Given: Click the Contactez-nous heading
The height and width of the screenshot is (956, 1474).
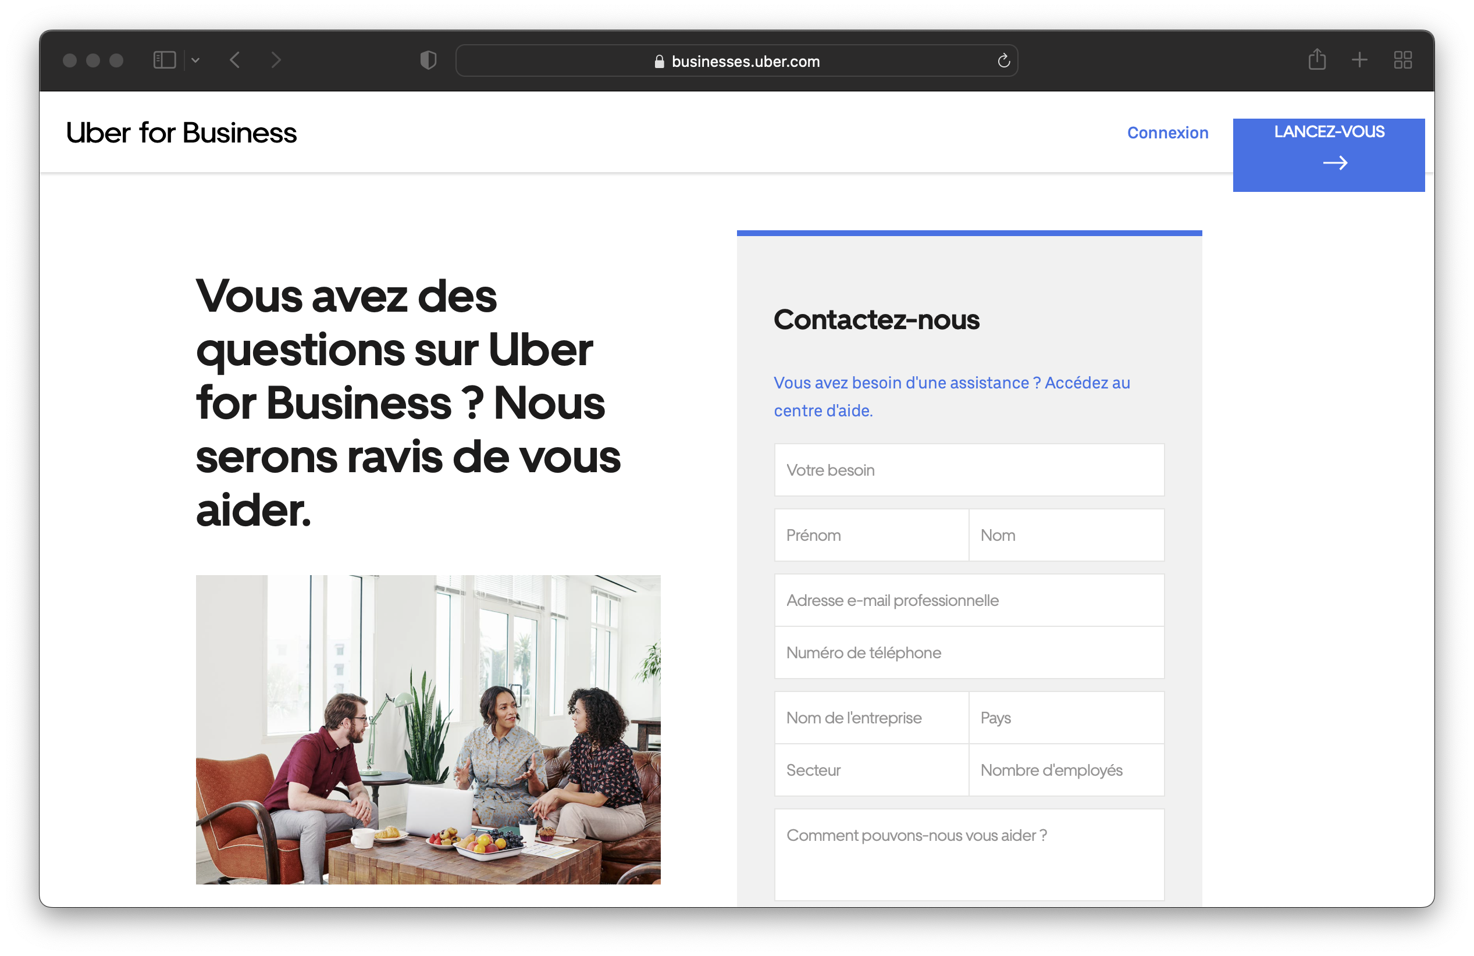Looking at the screenshot, I should click(x=877, y=319).
